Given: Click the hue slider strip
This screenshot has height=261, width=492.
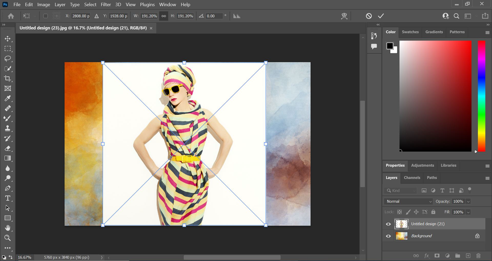Looking at the screenshot, I should coord(482,96).
